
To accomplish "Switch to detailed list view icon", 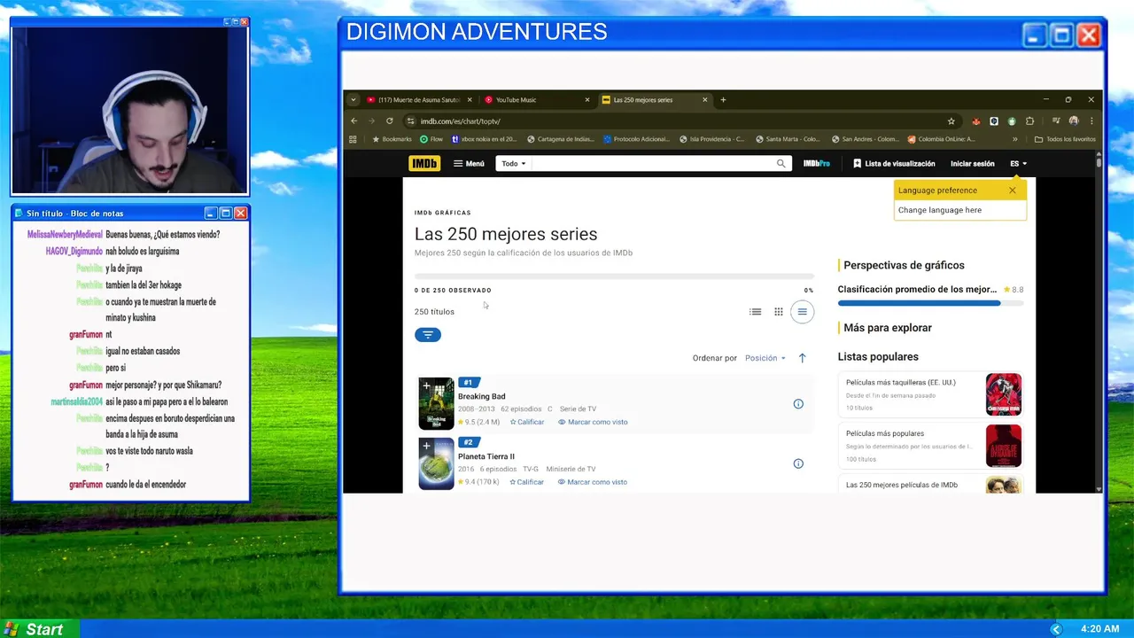I will 755,312.
